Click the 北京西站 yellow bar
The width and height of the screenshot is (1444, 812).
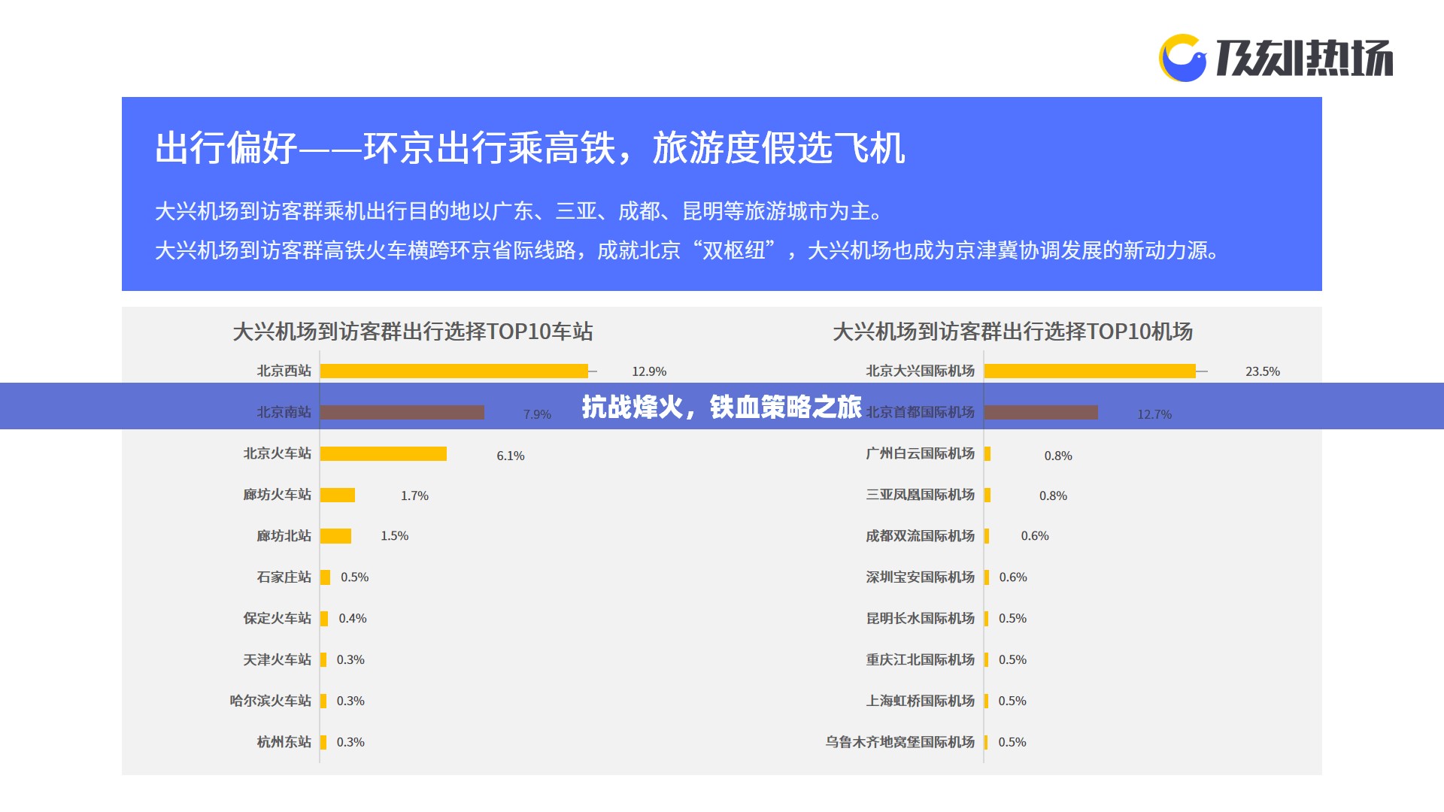click(x=454, y=371)
